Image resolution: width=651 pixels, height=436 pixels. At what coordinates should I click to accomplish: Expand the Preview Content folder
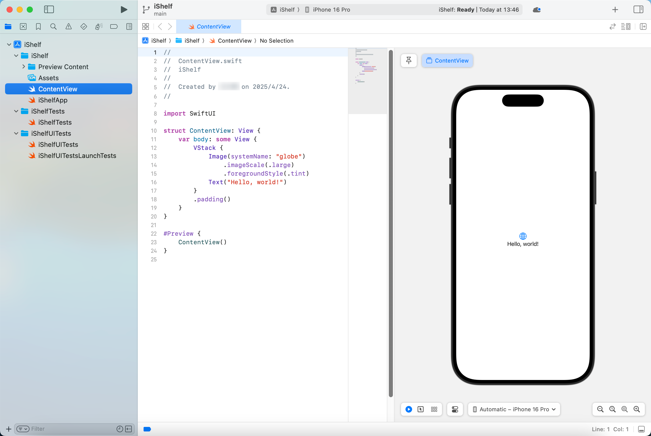(24, 66)
